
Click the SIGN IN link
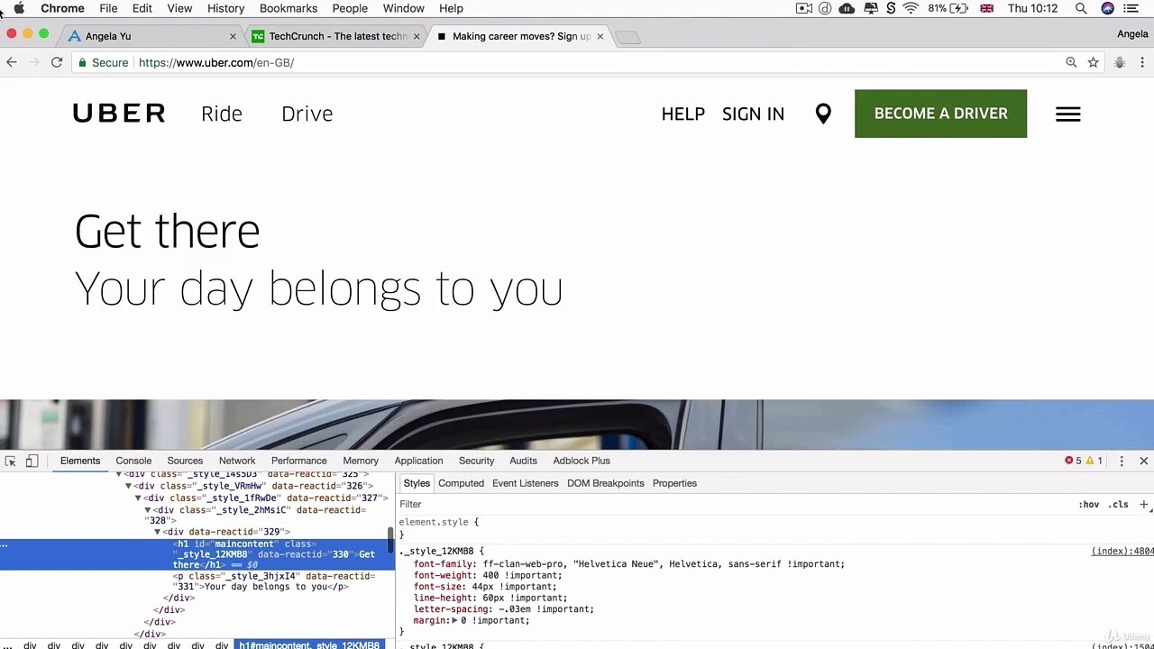753,114
